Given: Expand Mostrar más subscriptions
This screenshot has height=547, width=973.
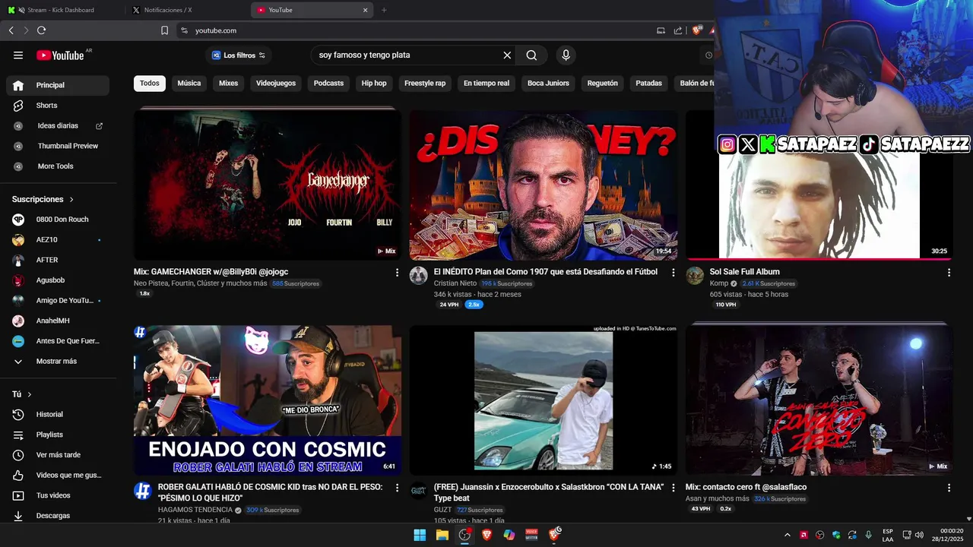Looking at the screenshot, I should pos(58,362).
